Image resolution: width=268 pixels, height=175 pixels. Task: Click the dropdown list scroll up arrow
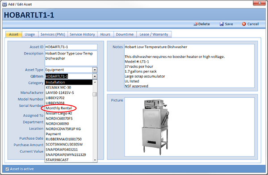95,82
